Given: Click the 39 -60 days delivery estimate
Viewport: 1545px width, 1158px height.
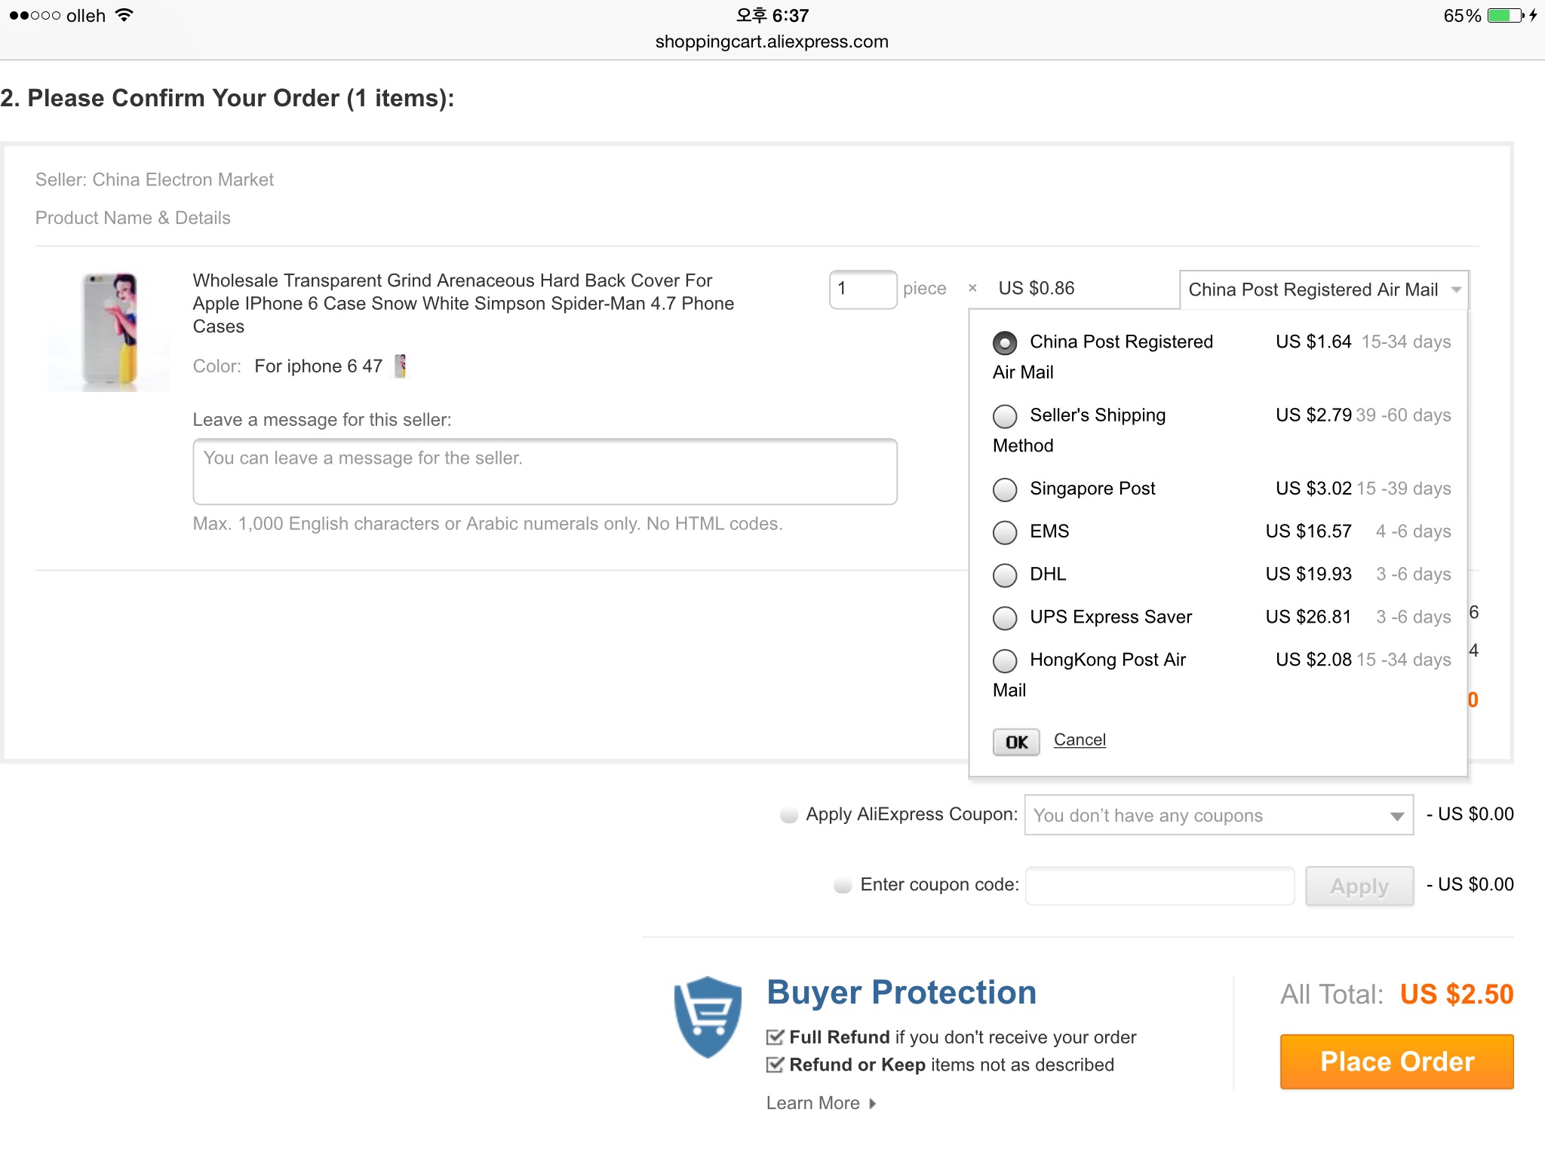Looking at the screenshot, I should [1403, 415].
